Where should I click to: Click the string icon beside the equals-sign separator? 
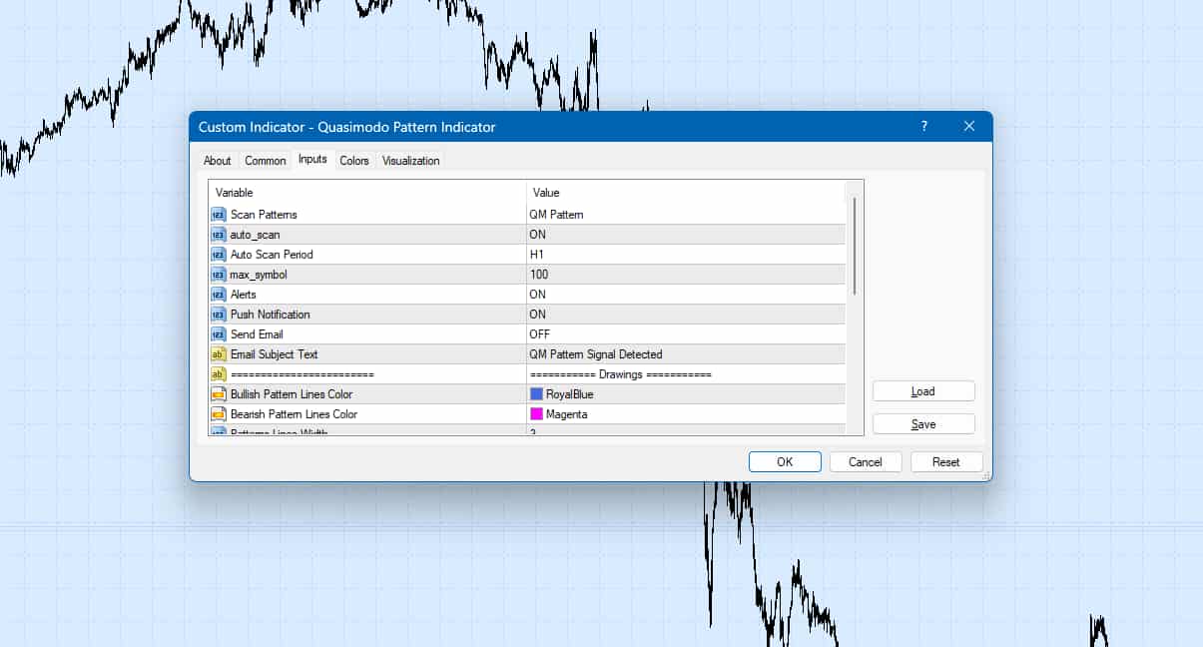pyautogui.click(x=219, y=374)
